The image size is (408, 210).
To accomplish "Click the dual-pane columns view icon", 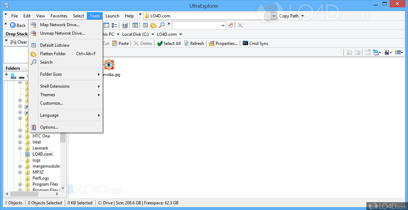I will pos(135,25).
